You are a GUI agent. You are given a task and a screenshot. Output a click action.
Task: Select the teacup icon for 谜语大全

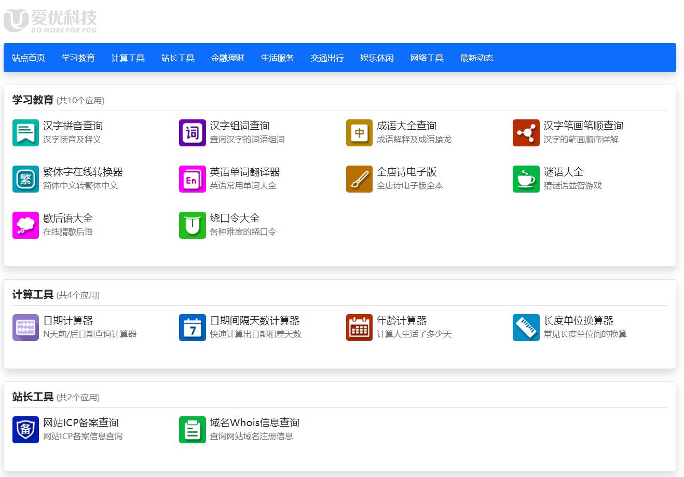pyautogui.click(x=526, y=179)
